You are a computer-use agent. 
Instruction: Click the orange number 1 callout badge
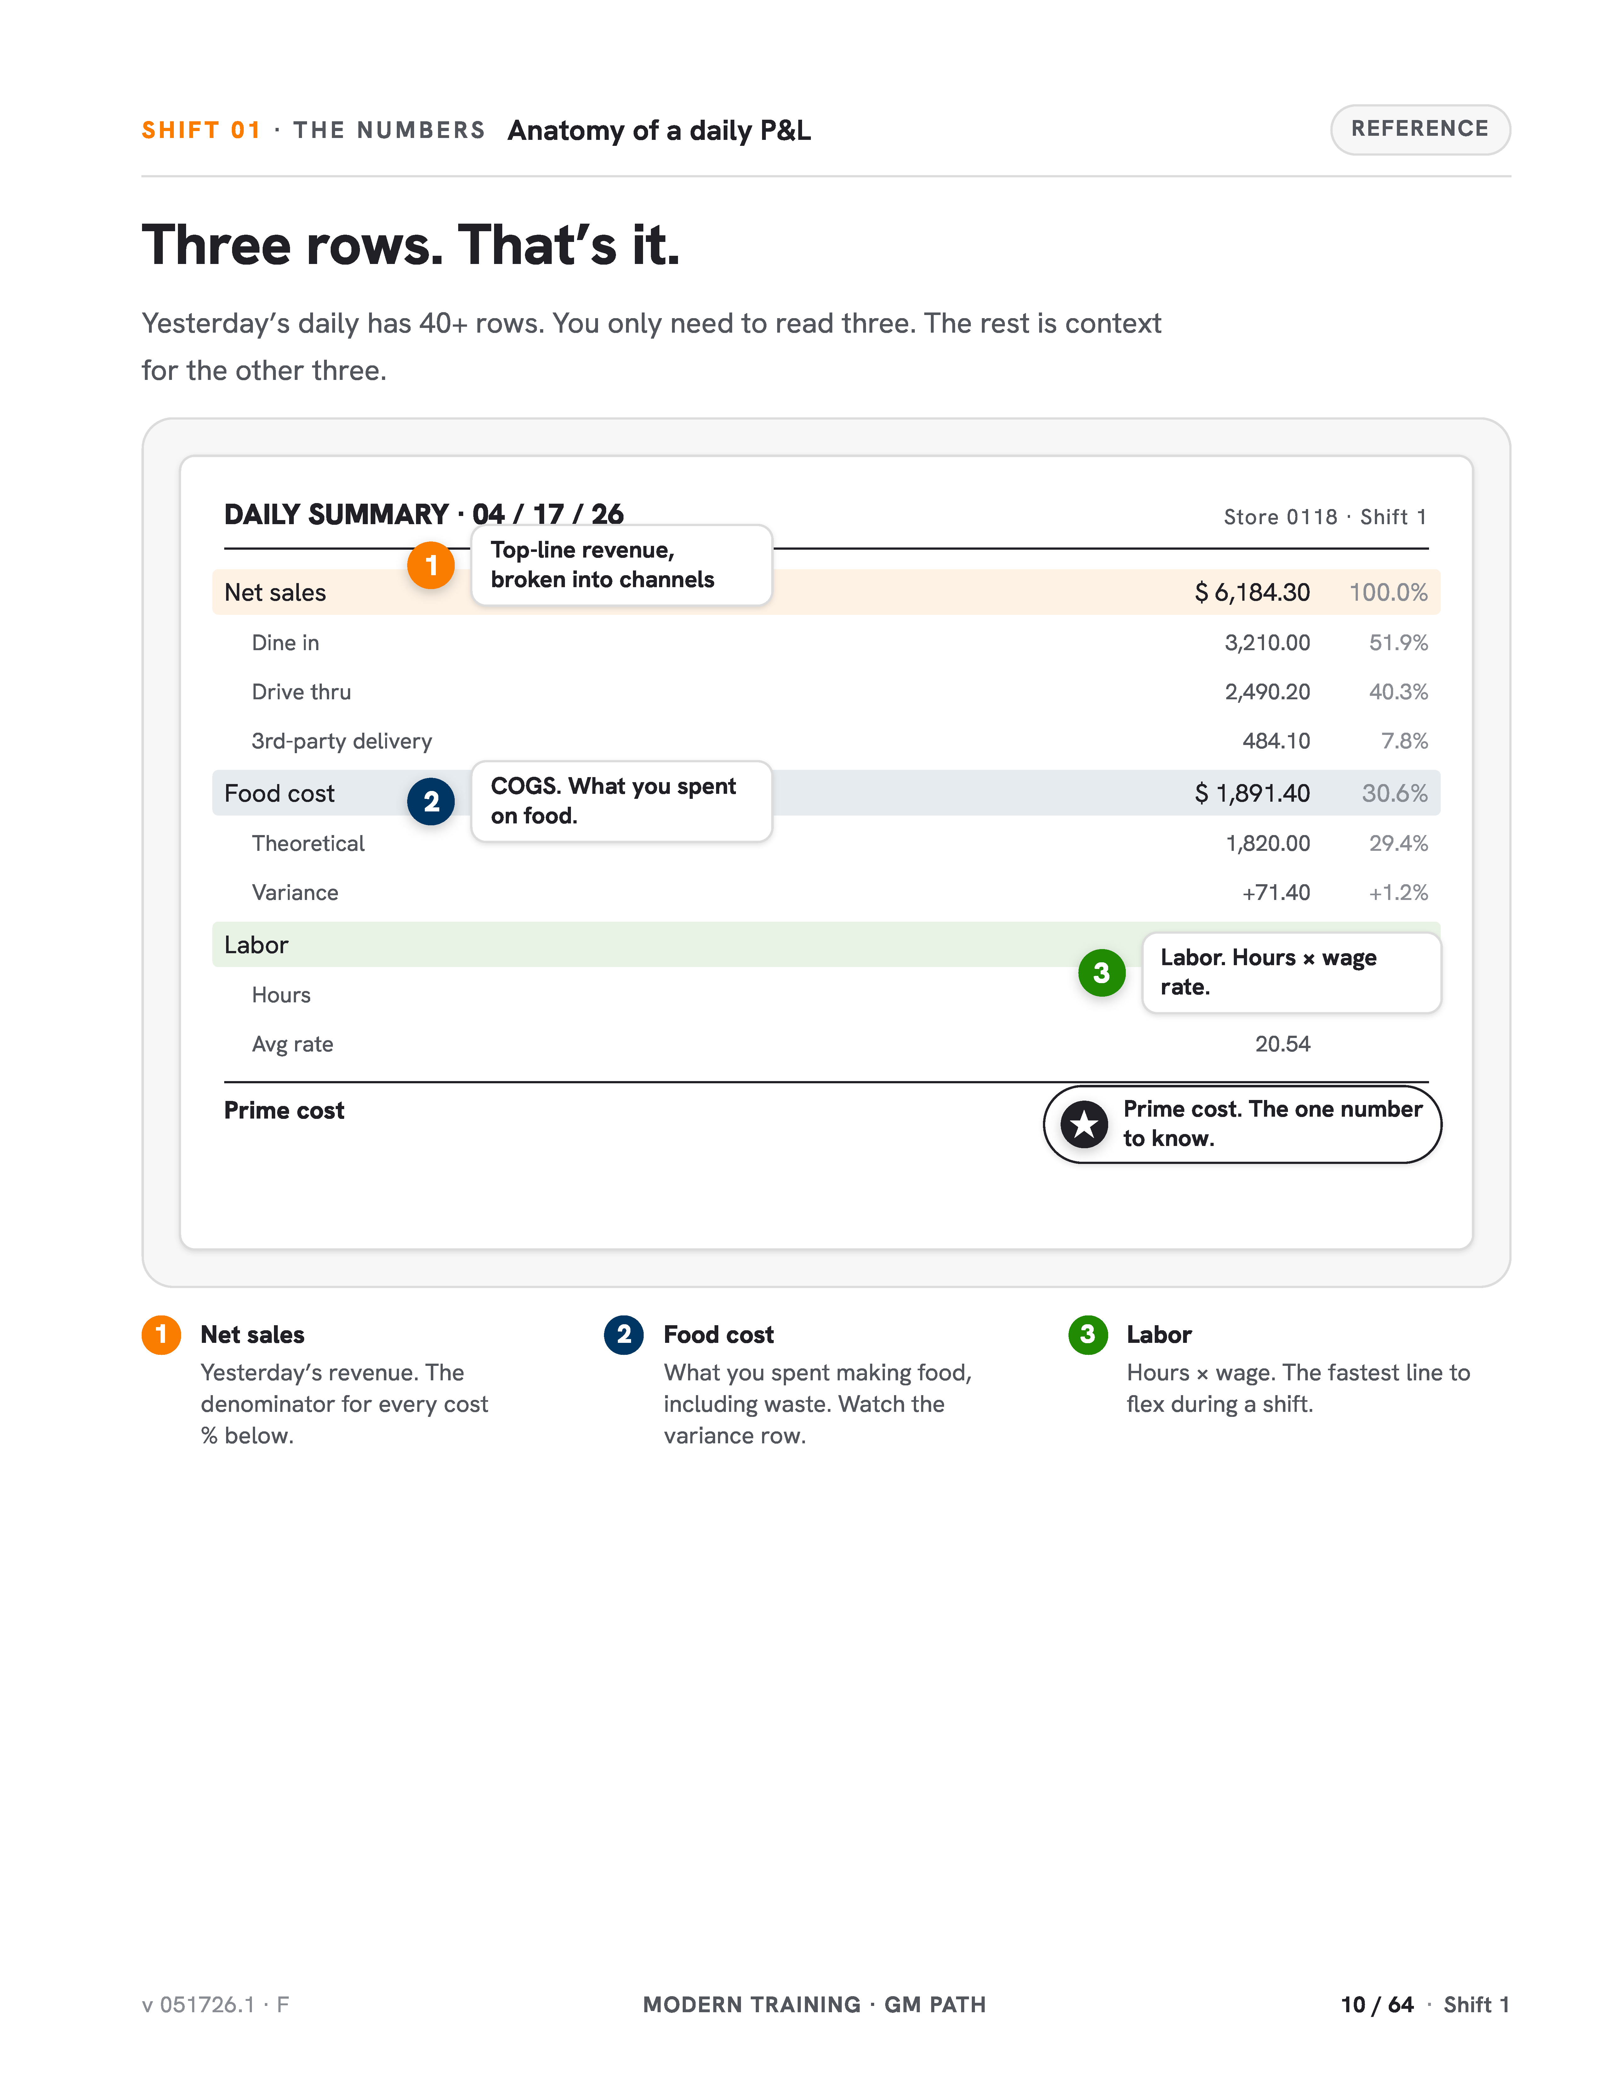(431, 565)
